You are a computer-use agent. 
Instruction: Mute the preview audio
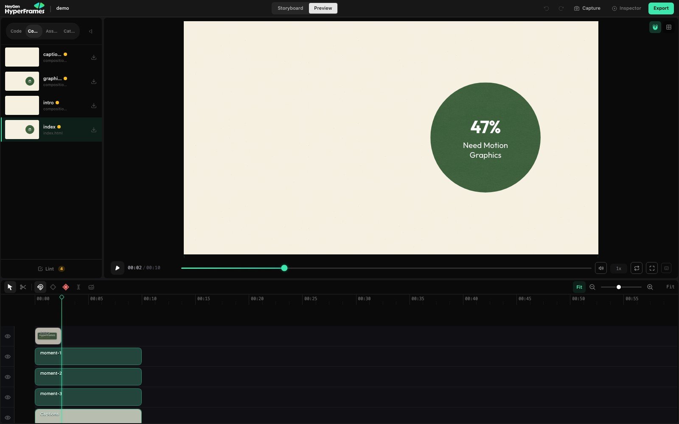(x=601, y=268)
